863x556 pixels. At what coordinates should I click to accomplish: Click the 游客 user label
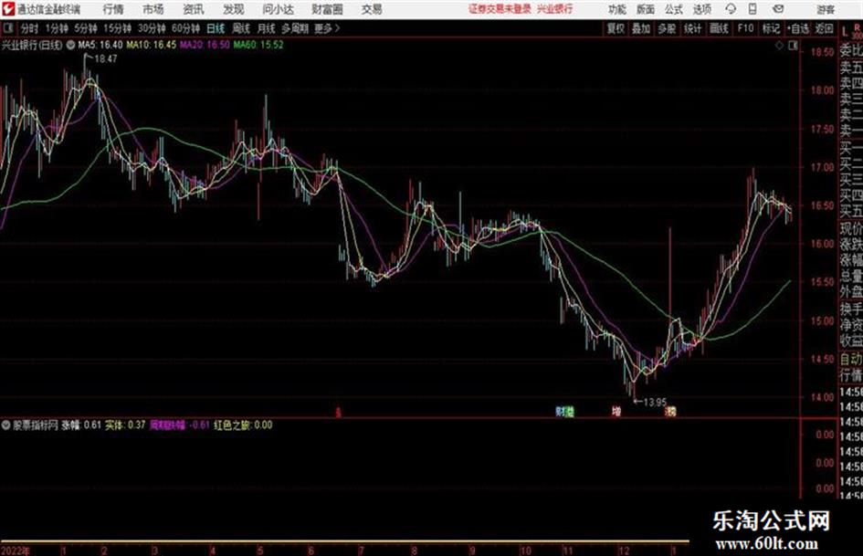pos(825,9)
